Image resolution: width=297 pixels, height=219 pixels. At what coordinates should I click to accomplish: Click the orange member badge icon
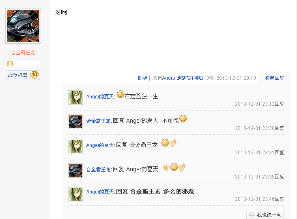tap(10, 64)
